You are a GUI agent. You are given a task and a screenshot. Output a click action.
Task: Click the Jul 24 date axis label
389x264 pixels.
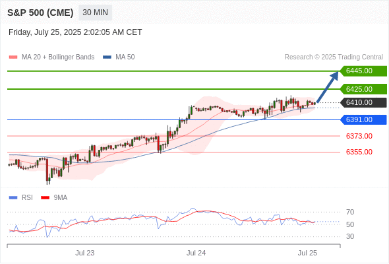pyautogui.click(x=196, y=253)
